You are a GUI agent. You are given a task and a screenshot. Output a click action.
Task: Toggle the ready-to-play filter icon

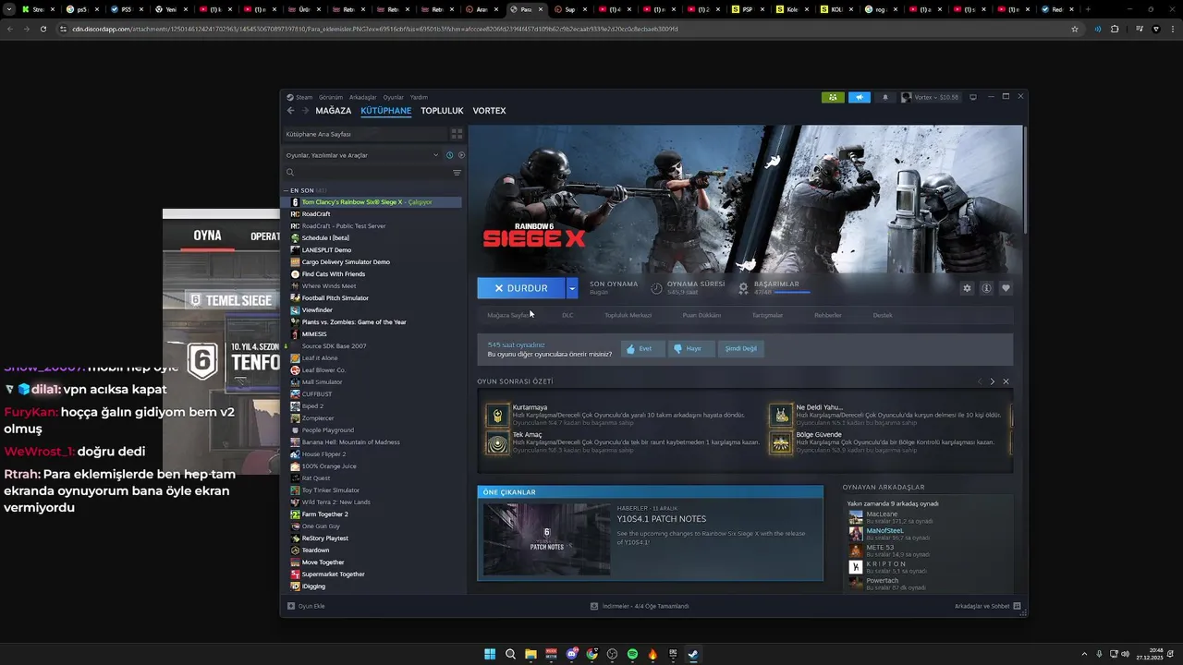click(x=460, y=155)
